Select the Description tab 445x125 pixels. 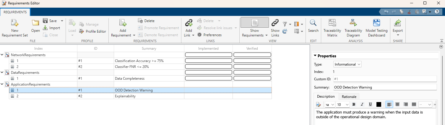(326, 96)
